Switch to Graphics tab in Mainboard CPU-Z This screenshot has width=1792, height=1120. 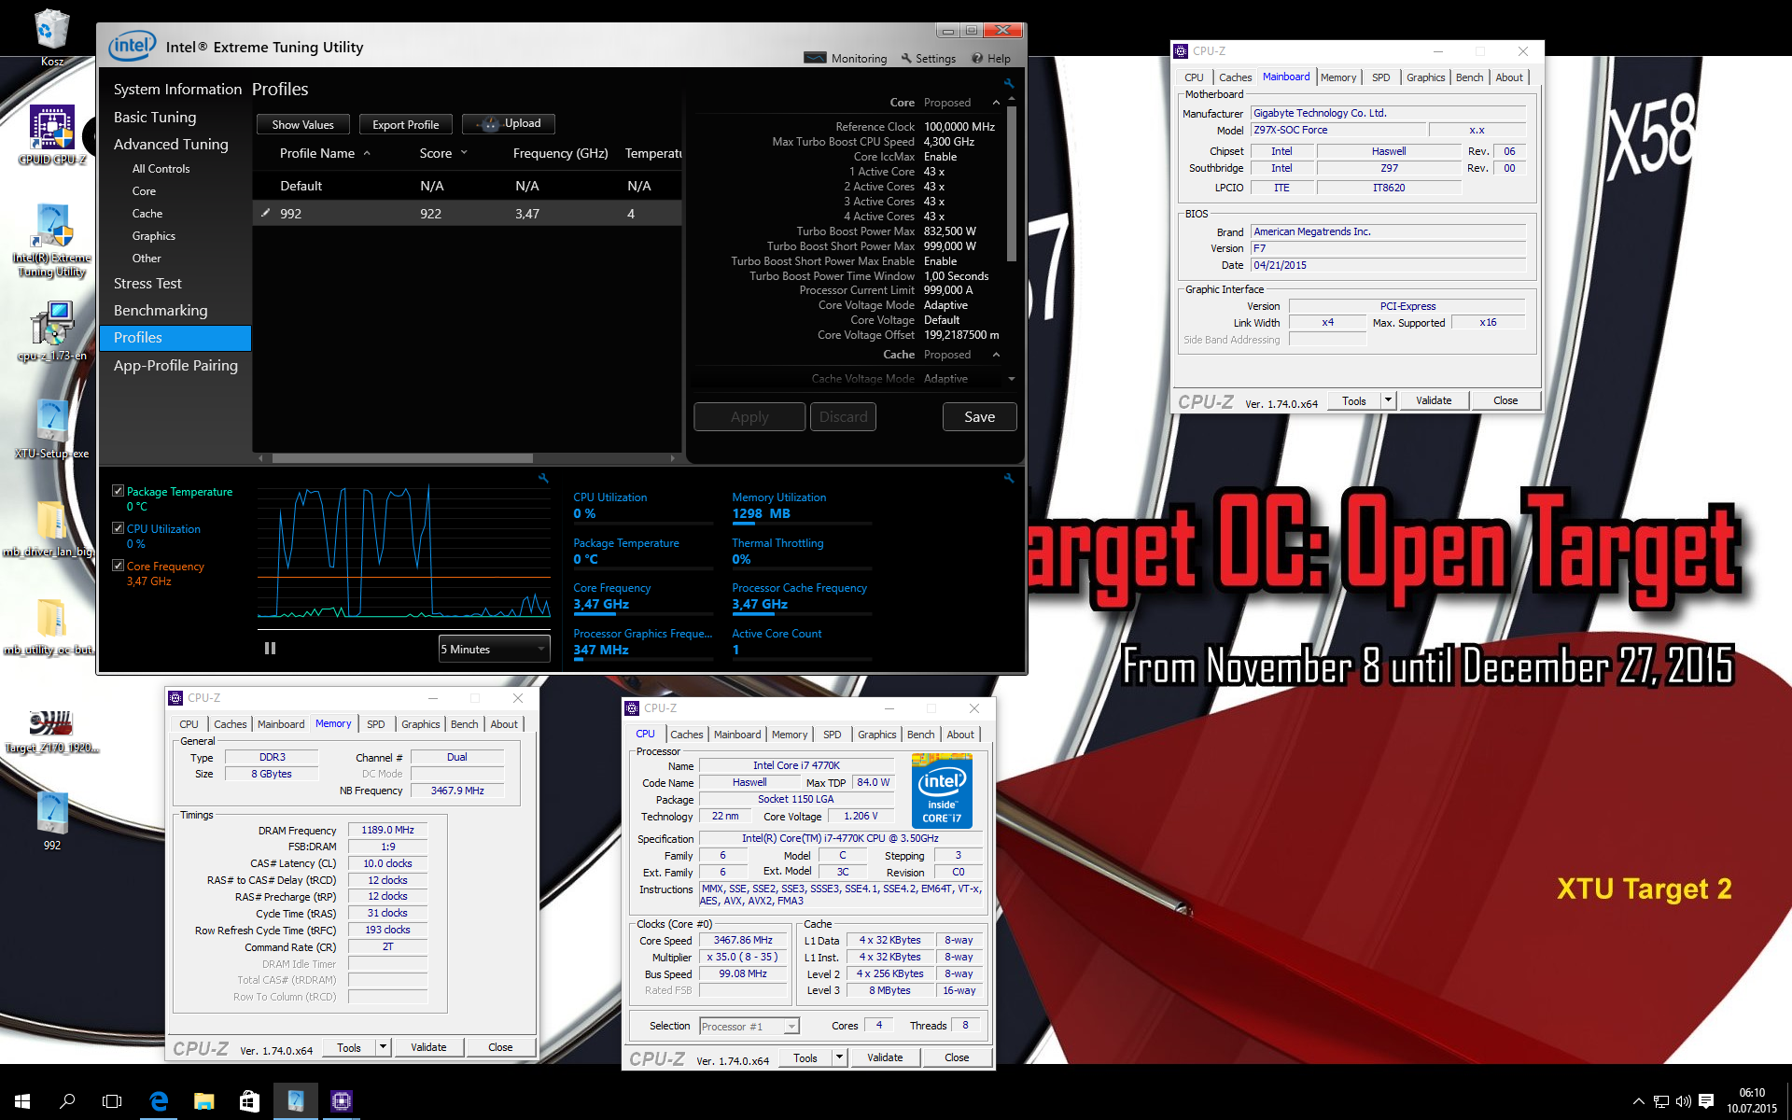click(x=1425, y=77)
